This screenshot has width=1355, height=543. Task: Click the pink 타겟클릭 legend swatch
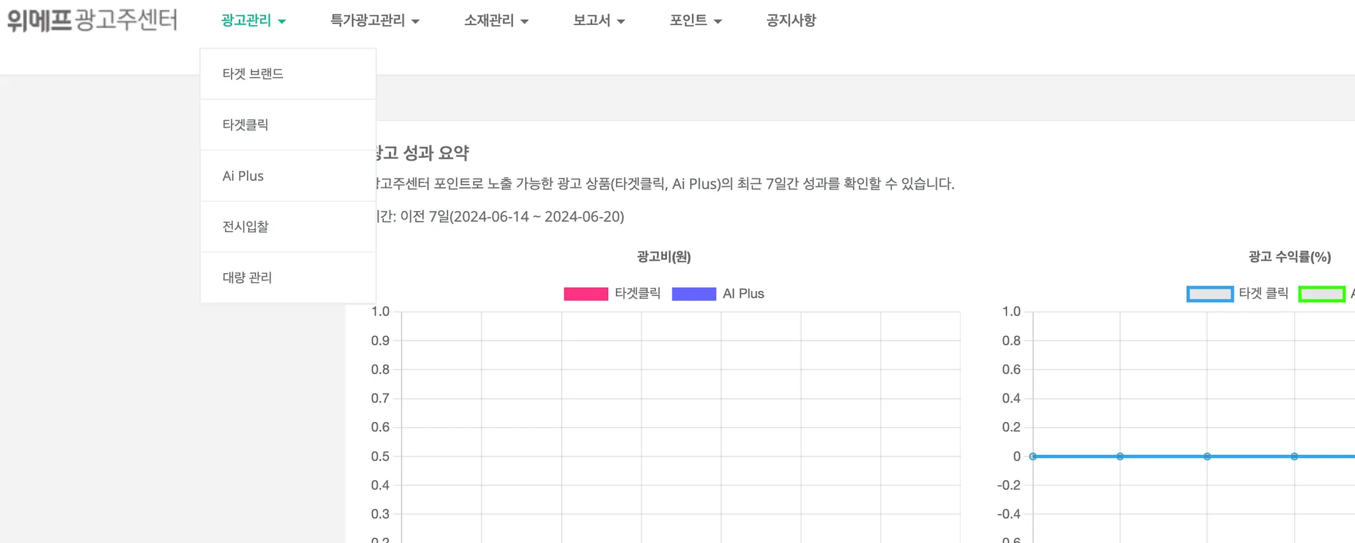[x=586, y=294]
